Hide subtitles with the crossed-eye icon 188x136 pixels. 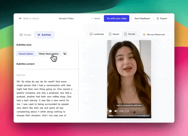65,54
